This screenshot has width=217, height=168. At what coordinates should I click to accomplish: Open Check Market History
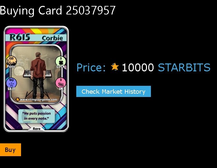click(113, 91)
